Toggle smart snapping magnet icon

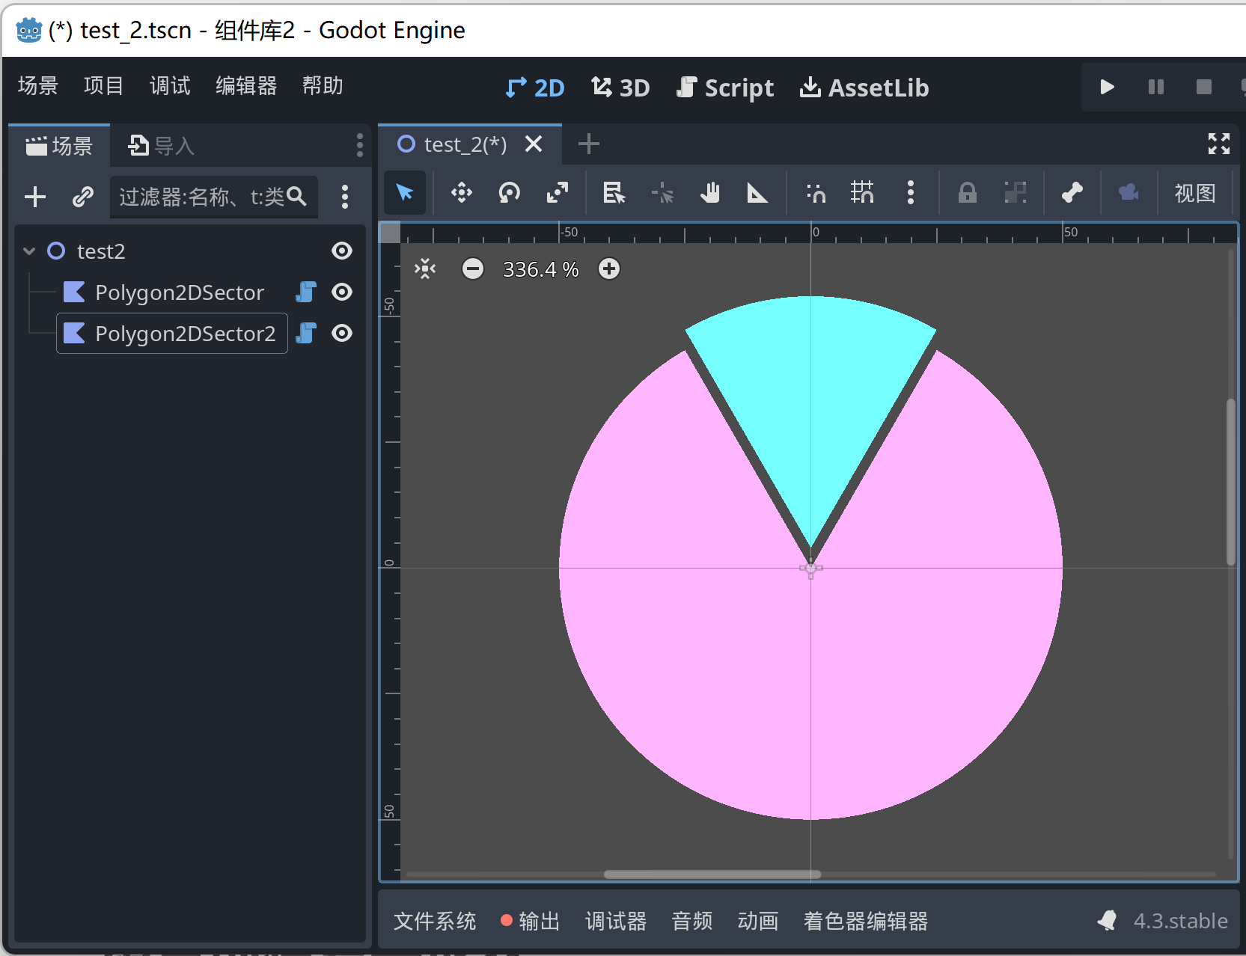[x=816, y=193]
